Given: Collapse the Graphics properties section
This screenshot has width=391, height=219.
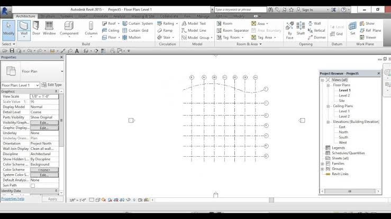Looking at the screenshot, I should click(56, 91).
